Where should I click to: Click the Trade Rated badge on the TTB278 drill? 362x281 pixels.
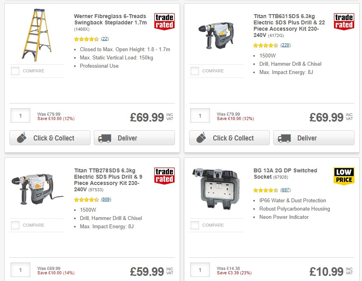pos(164,175)
